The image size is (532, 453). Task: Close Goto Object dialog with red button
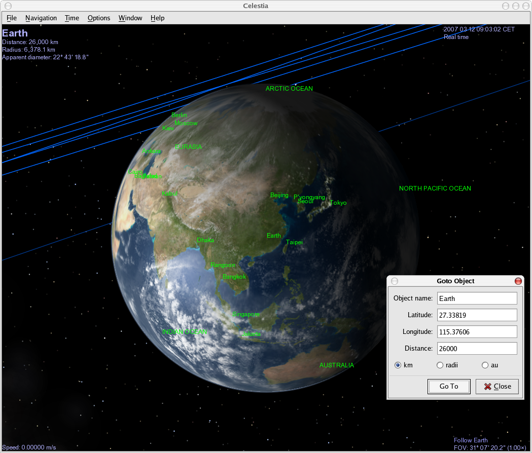point(518,281)
